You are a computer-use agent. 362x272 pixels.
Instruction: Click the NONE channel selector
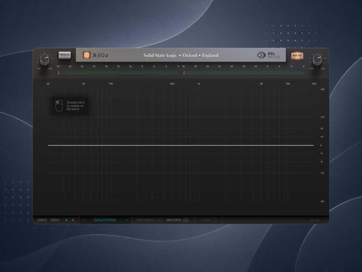pyautogui.click(x=209, y=220)
